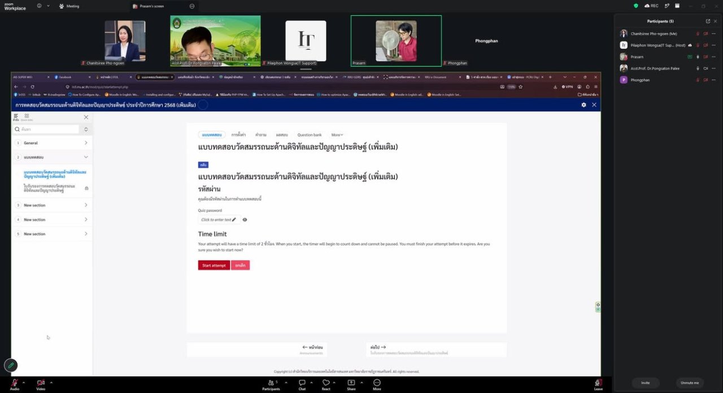Click the cloud REC recording indicator
The height and width of the screenshot is (393, 723).
(651, 6)
